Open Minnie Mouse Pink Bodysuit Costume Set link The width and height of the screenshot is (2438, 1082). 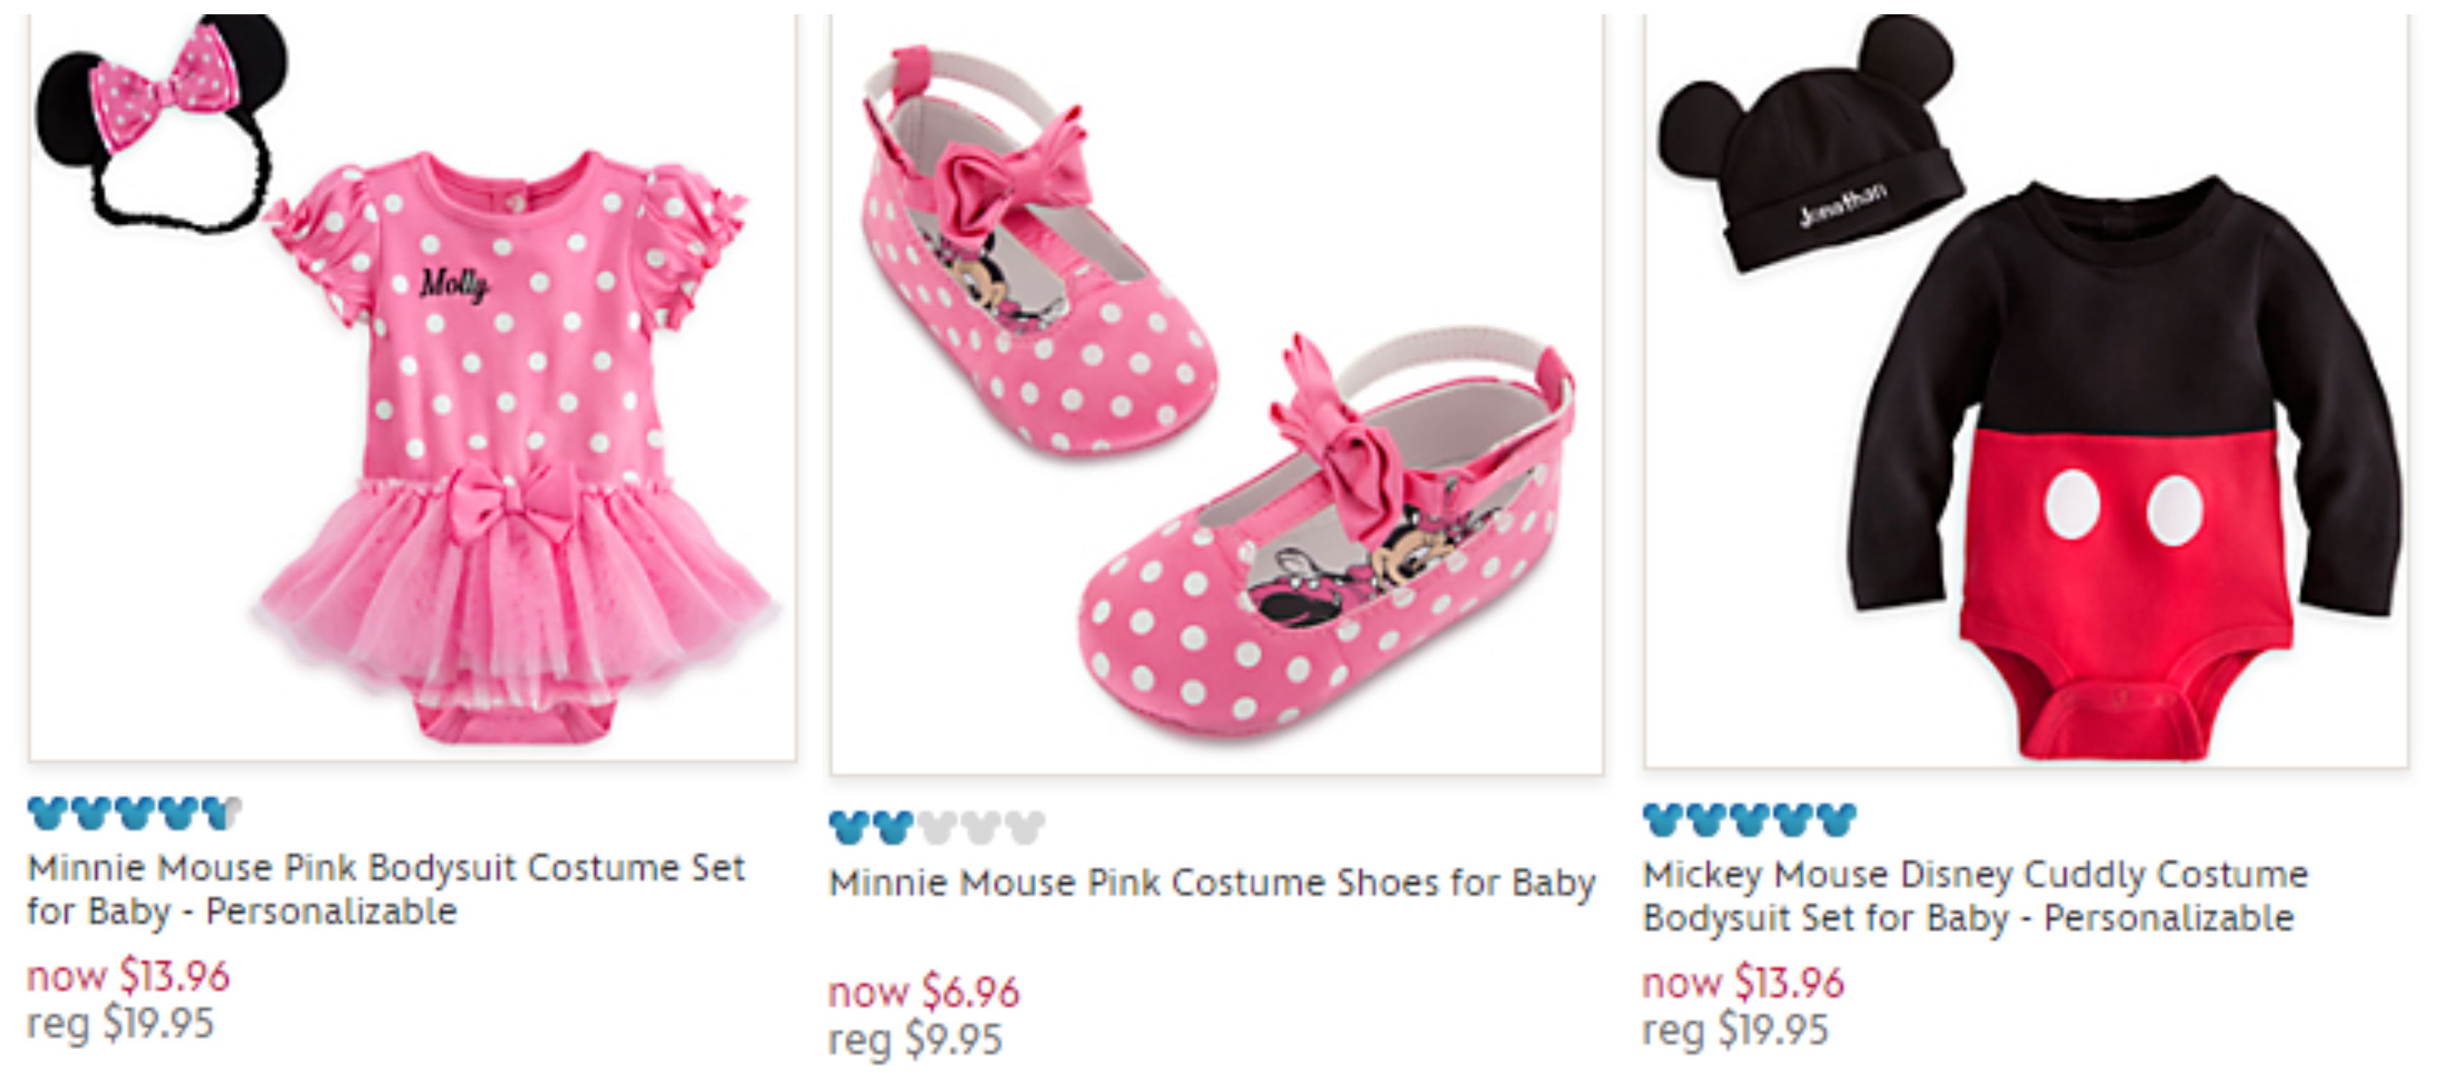(386, 890)
